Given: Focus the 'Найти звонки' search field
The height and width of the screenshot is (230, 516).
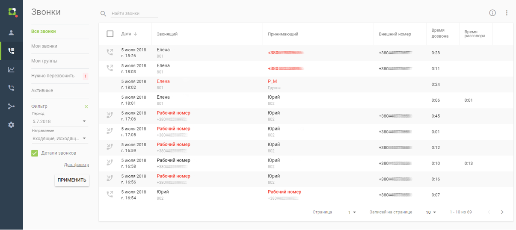Looking at the screenshot, I should pos(134,14).
